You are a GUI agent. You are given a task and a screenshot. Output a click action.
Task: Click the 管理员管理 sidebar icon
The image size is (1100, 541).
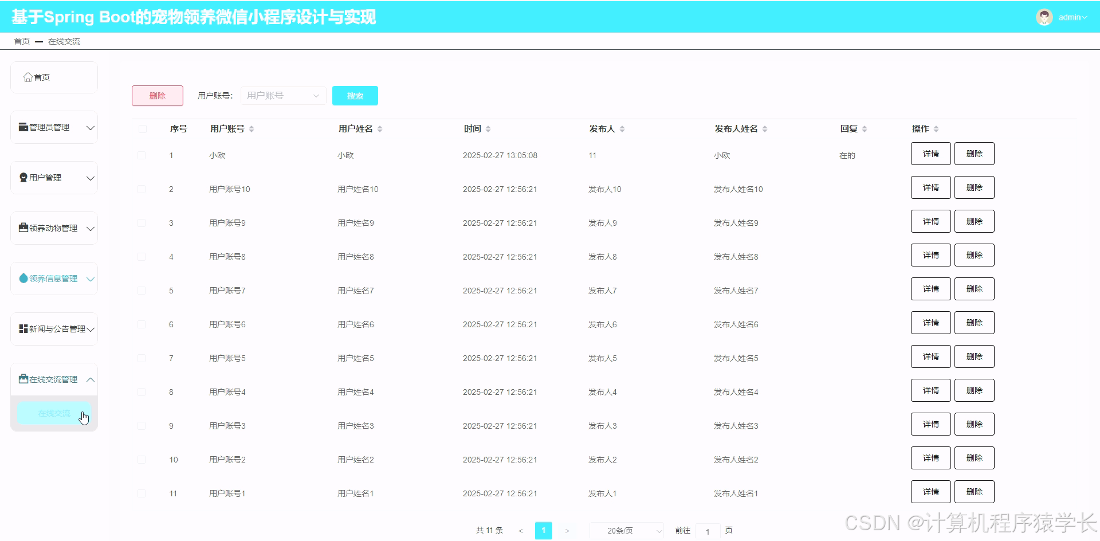23,127
